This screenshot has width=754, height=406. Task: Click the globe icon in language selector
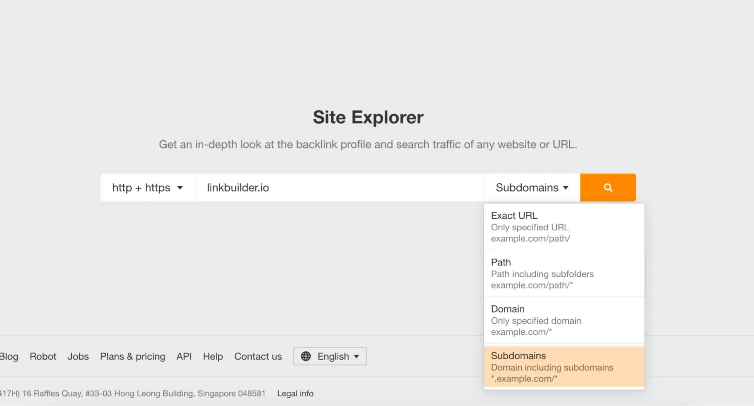(306, 356)
